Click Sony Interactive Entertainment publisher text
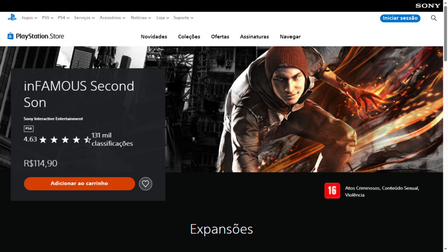The image size is (448, 252). point(53,119)
